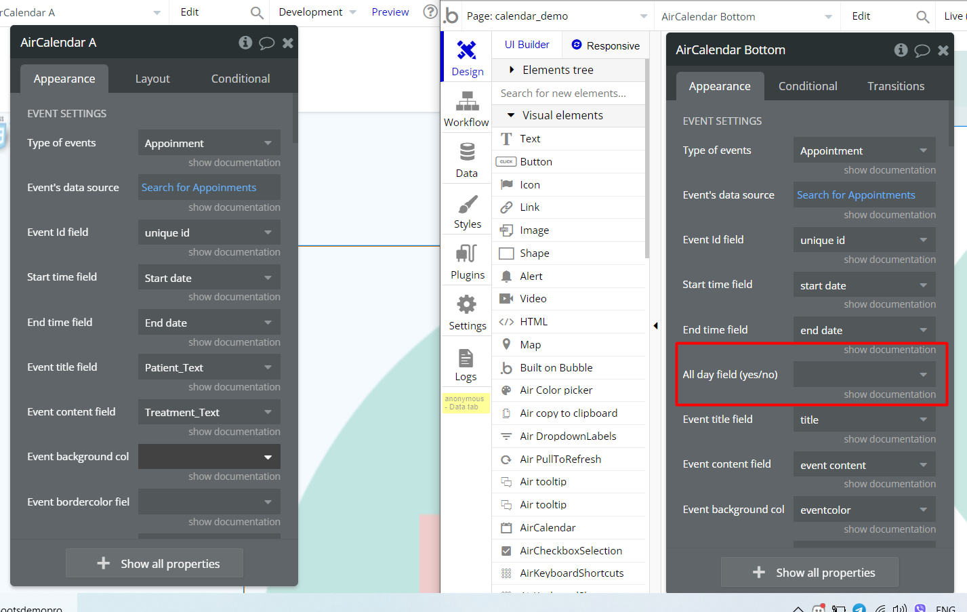967x612 pixels.
Task: Expand the Elements tree section
Action: pyautogui.click(x=569, y=70)
